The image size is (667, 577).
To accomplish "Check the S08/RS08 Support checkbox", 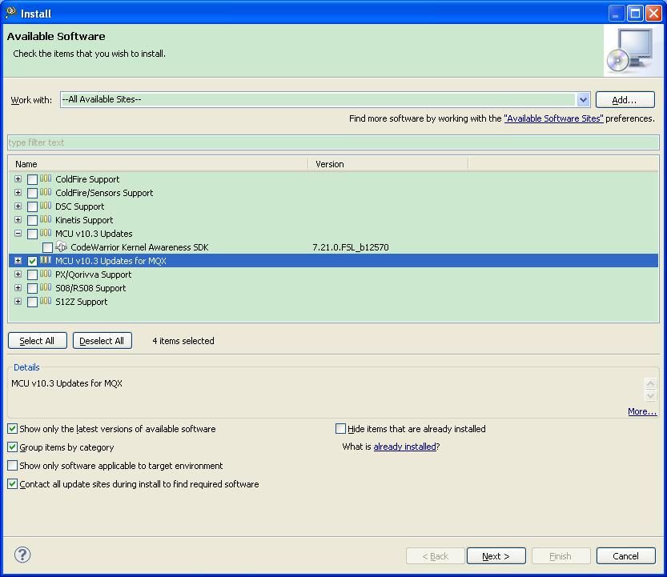I will click(x=32, y=288).
